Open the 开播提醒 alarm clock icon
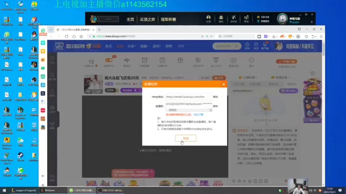Image resolution: width=346 pixels, height=194 pixels. 144,60
